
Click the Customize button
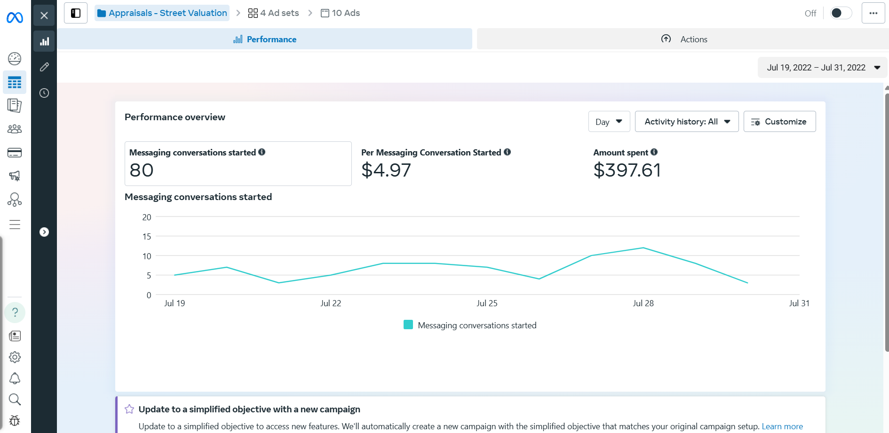coord(779,122)
